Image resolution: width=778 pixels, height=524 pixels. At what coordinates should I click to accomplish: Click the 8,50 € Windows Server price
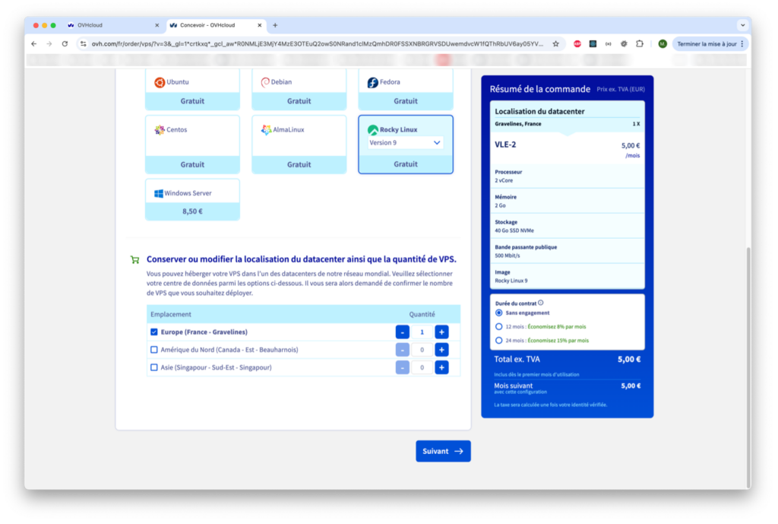[192, 211]
